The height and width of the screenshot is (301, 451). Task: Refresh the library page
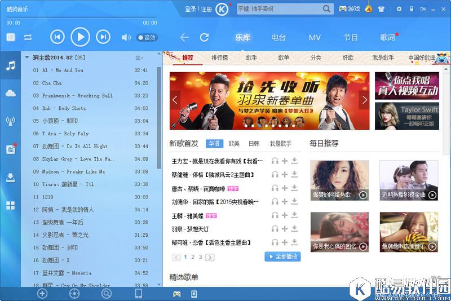point(204,37)
